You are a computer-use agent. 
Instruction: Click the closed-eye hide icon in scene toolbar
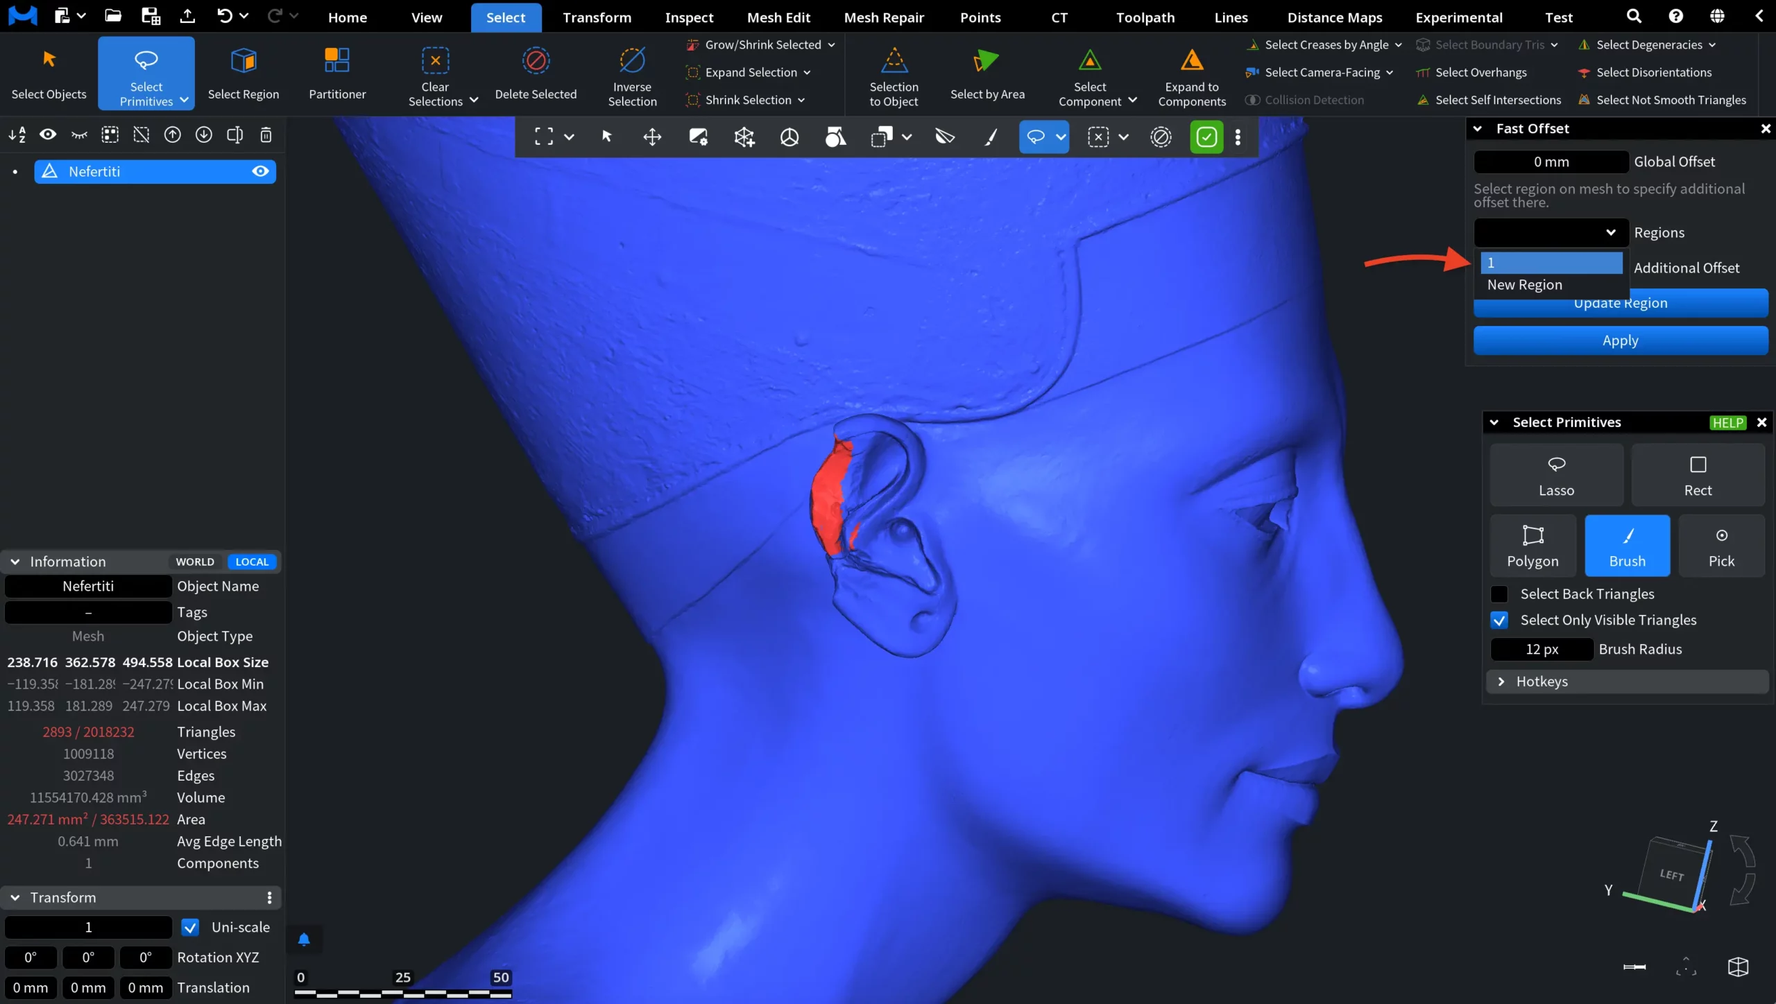coord(79,135)
